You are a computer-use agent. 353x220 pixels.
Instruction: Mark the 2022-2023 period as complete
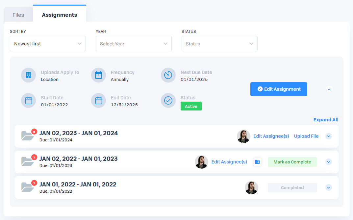292,162
